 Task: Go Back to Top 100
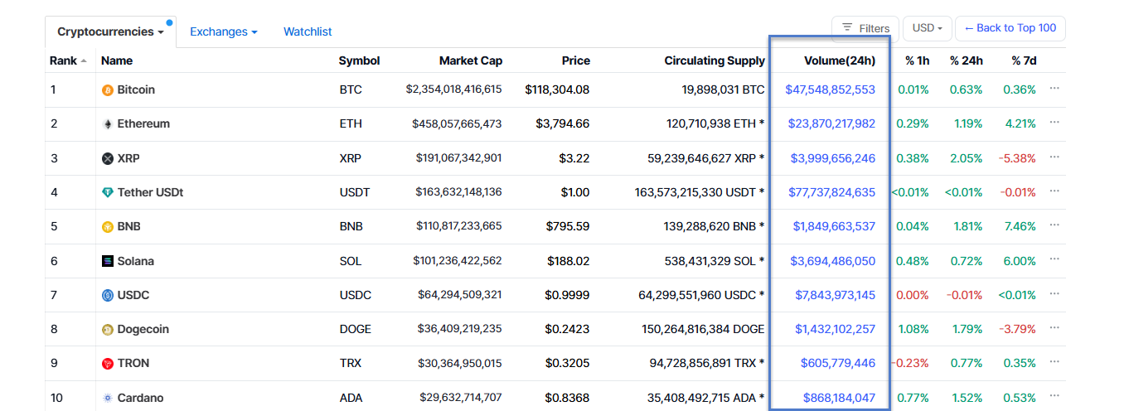(x=1010, y=28)
